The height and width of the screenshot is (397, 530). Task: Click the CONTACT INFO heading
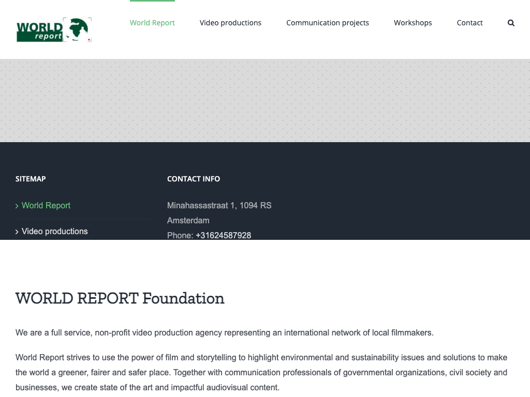[x=194, y=179]
